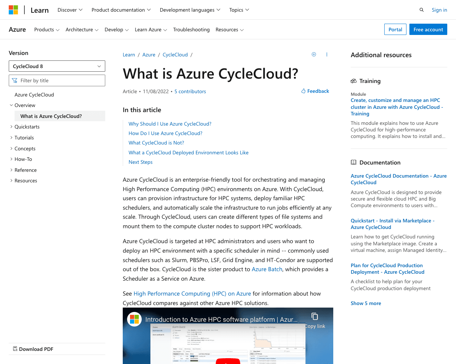Jump to Next Steps section
Viewport: 456px width, 364px height.
pos(141,162)
